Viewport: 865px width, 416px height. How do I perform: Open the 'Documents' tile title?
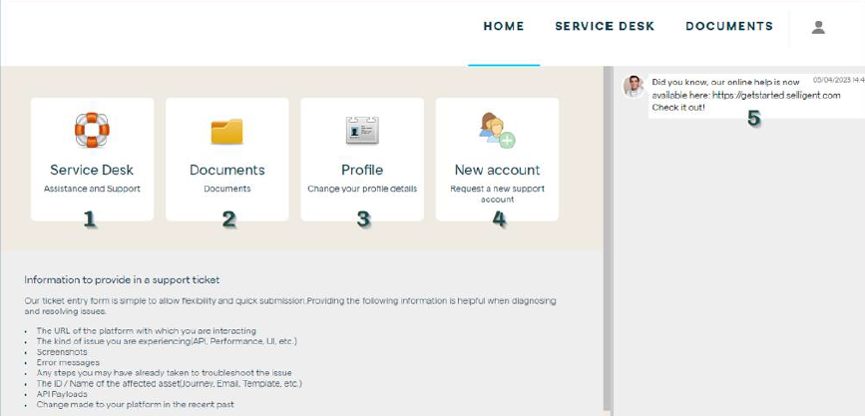226,170
